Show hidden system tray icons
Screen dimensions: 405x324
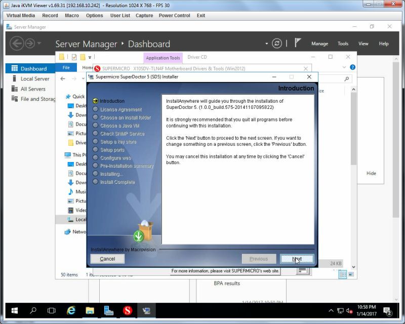click(331, 310)
